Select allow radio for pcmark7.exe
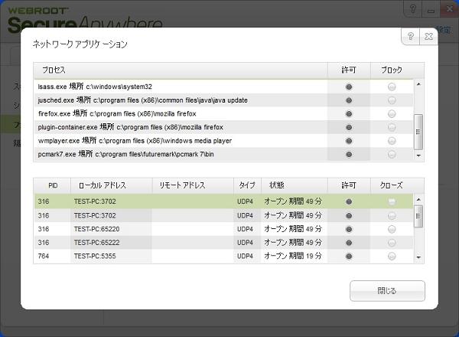Viewport: 459px width, 337px height. click(349, 154)
